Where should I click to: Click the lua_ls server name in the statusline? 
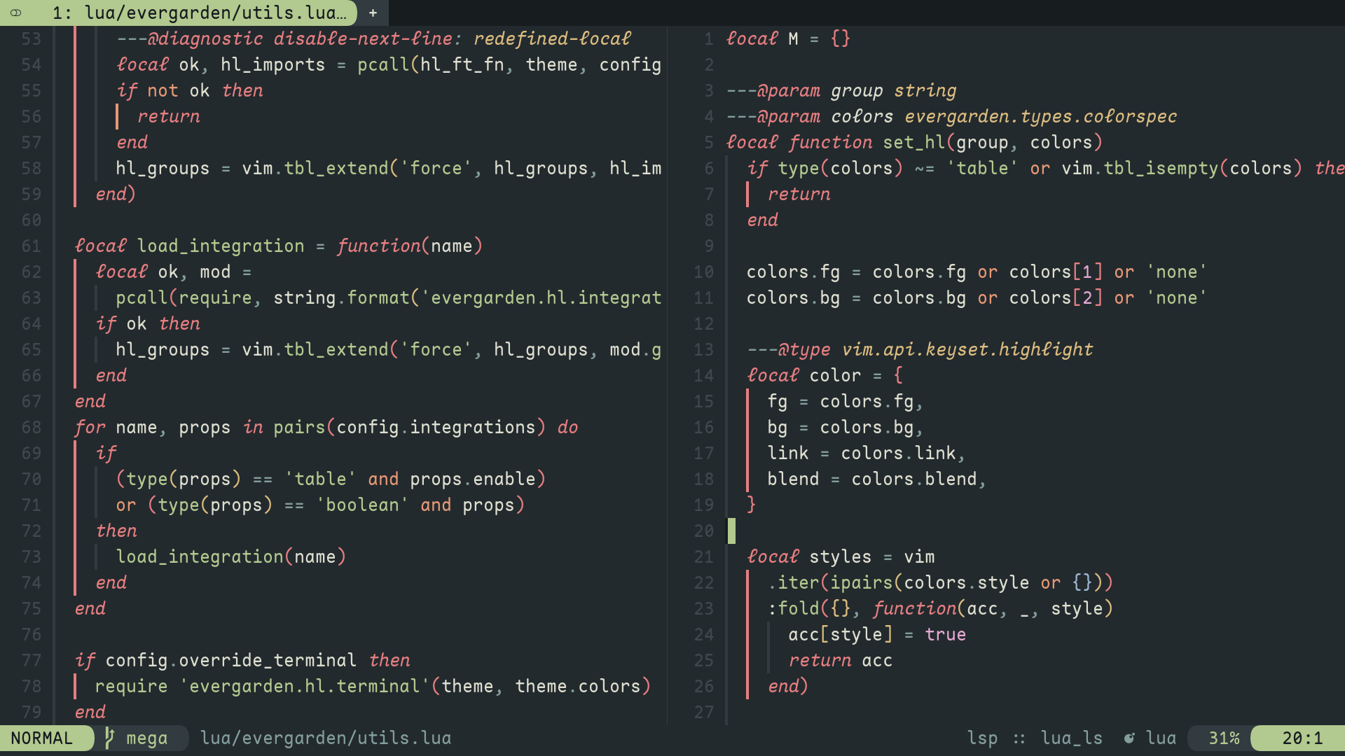pos(1072,738)
